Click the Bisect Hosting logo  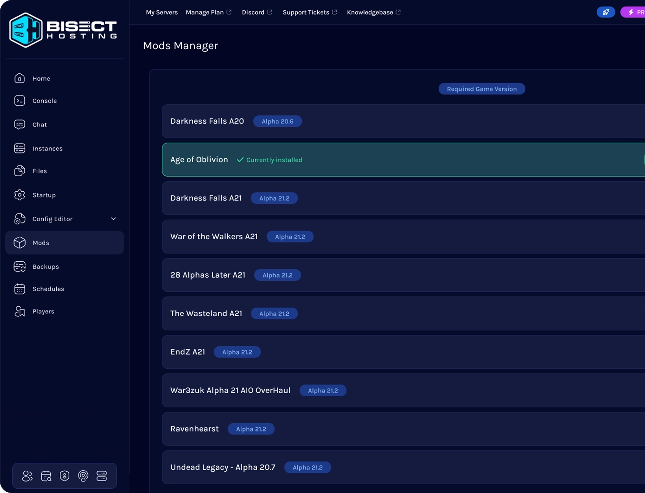[63, 30]
